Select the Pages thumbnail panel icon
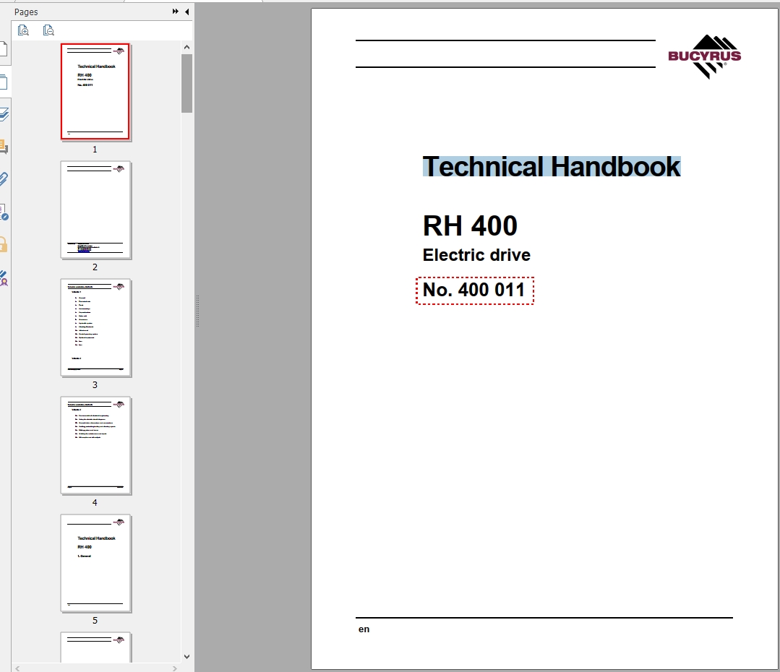The height and width of the screenshot is (672, 780). pyautogui.click(x=4, y=81)
